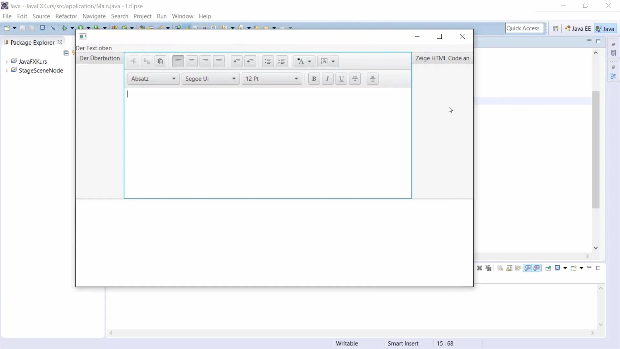Image resolution: width=620 pixels, height=349 pixels.
Task: Switch to Java EE perspective
Action: tap(578, 28)
